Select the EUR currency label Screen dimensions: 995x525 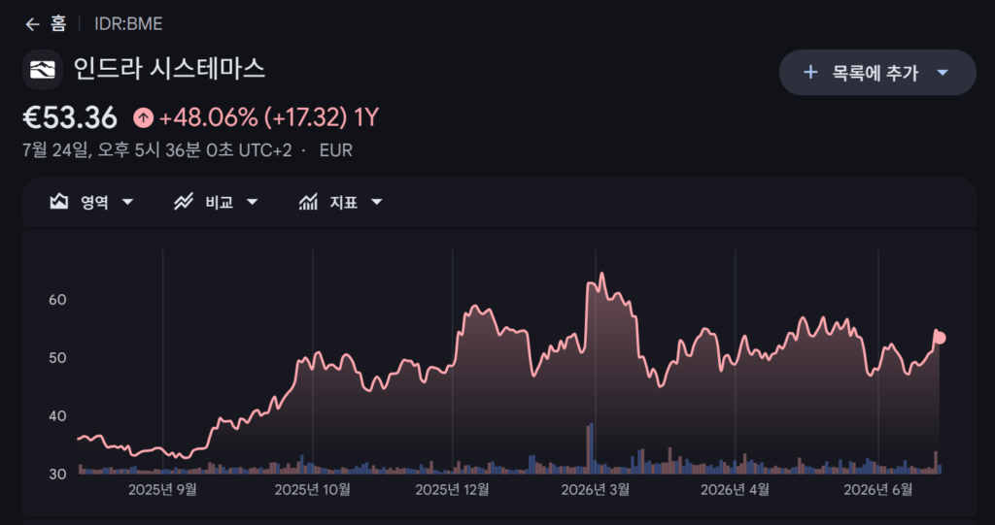(335, 151)
